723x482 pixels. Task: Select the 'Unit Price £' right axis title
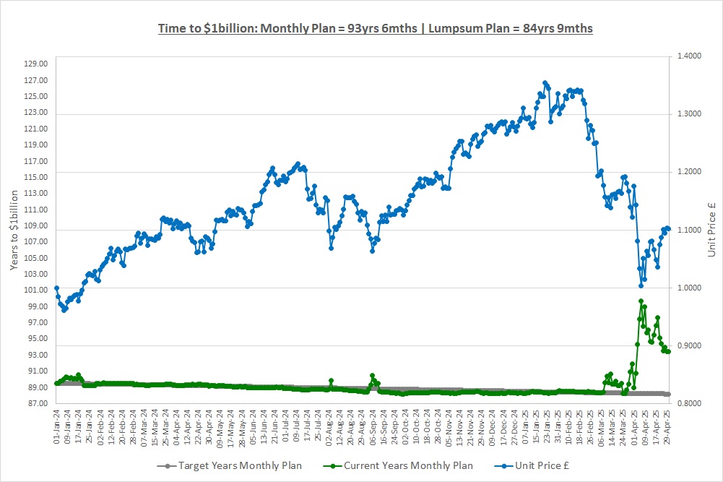pyautogui.click(x=711, y=230)
